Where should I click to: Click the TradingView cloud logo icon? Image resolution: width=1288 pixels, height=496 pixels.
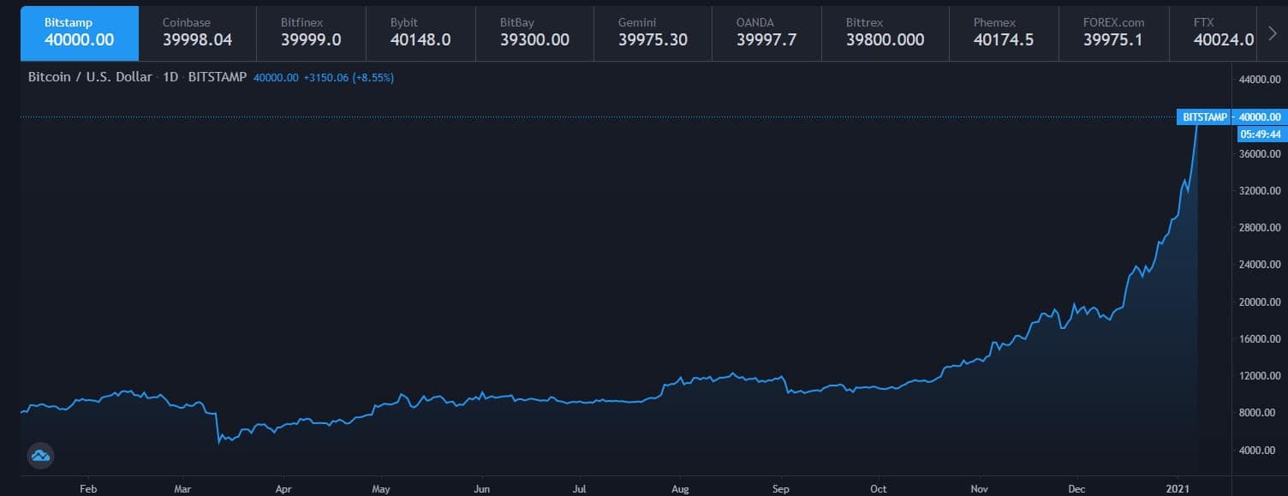tap(40, 457)
